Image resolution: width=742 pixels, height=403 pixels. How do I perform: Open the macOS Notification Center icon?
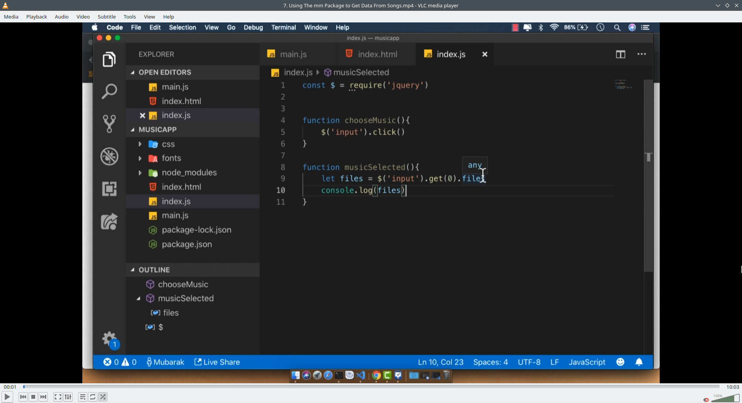pyautogui.click(x=645, y=27)
